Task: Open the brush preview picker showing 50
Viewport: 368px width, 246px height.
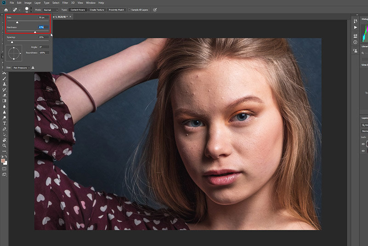Action: click(x=27, y=10)
